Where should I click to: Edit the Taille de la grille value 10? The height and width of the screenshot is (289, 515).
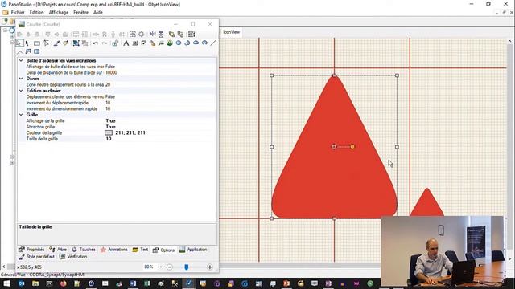coord(109,139)
